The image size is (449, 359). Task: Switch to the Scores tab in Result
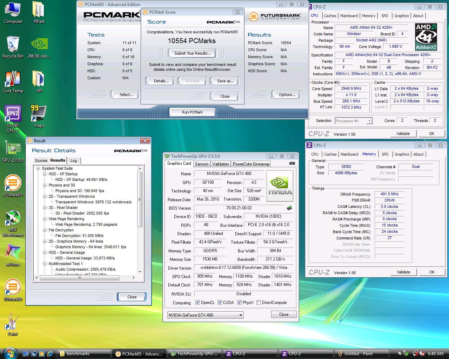click(x=41, y=161)
